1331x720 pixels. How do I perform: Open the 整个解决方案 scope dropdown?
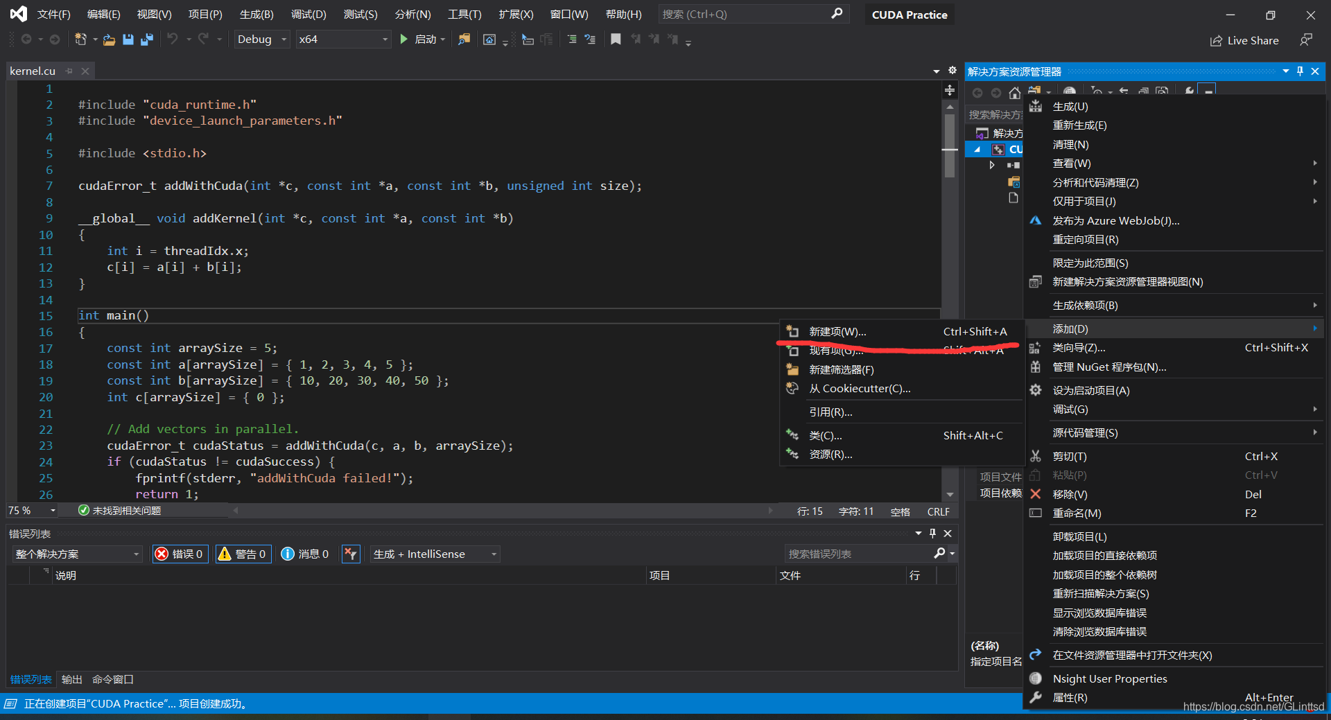coord(77,554)
